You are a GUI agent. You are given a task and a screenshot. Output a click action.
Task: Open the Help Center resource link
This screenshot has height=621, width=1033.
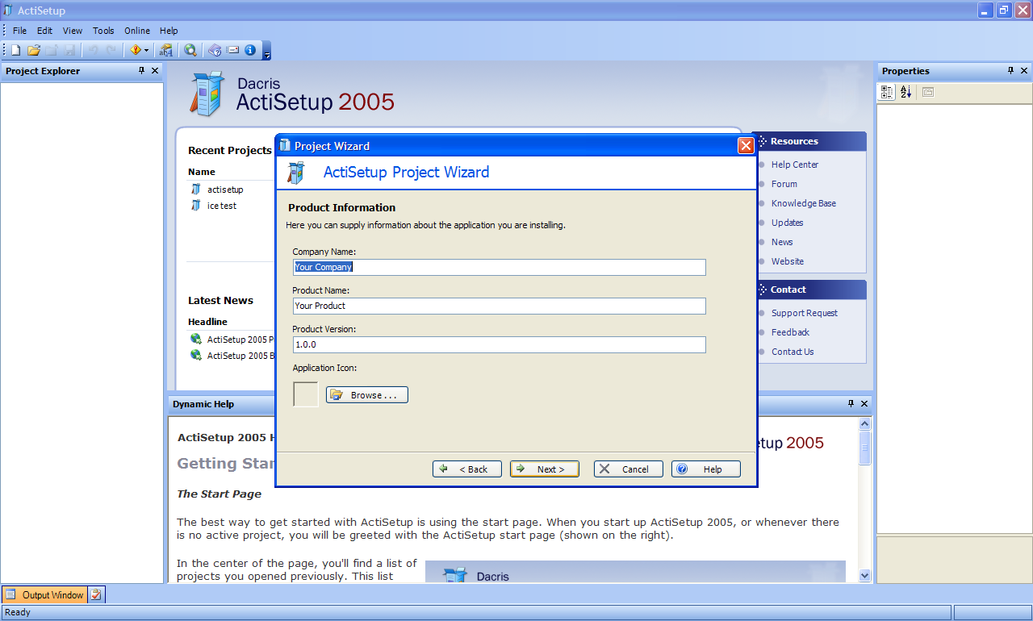coord(795,165)
